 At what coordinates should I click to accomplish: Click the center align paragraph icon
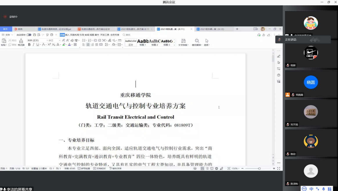88,45
